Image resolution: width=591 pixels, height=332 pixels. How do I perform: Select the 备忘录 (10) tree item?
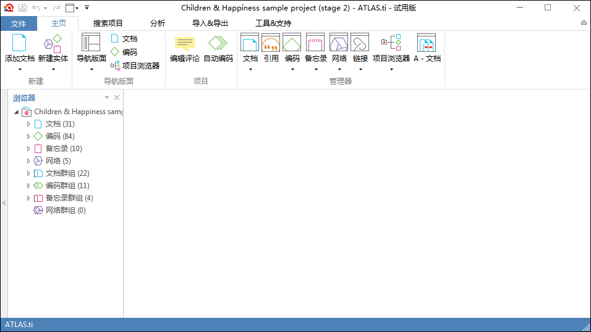[57, 149]
